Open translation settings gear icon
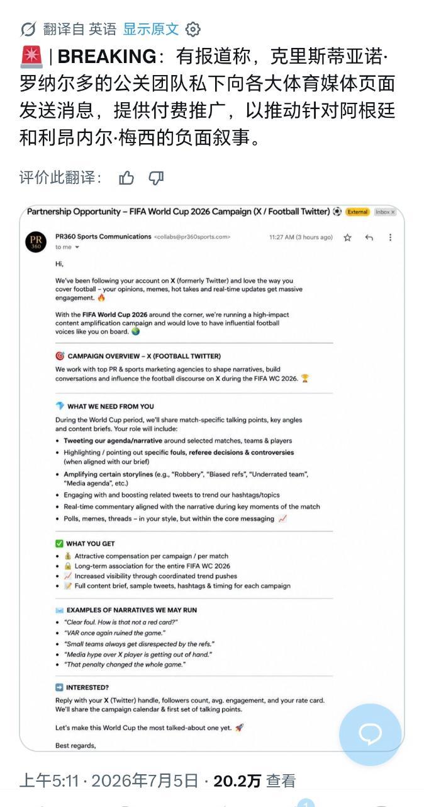424x807 pixels. click(x=194, y=29)
